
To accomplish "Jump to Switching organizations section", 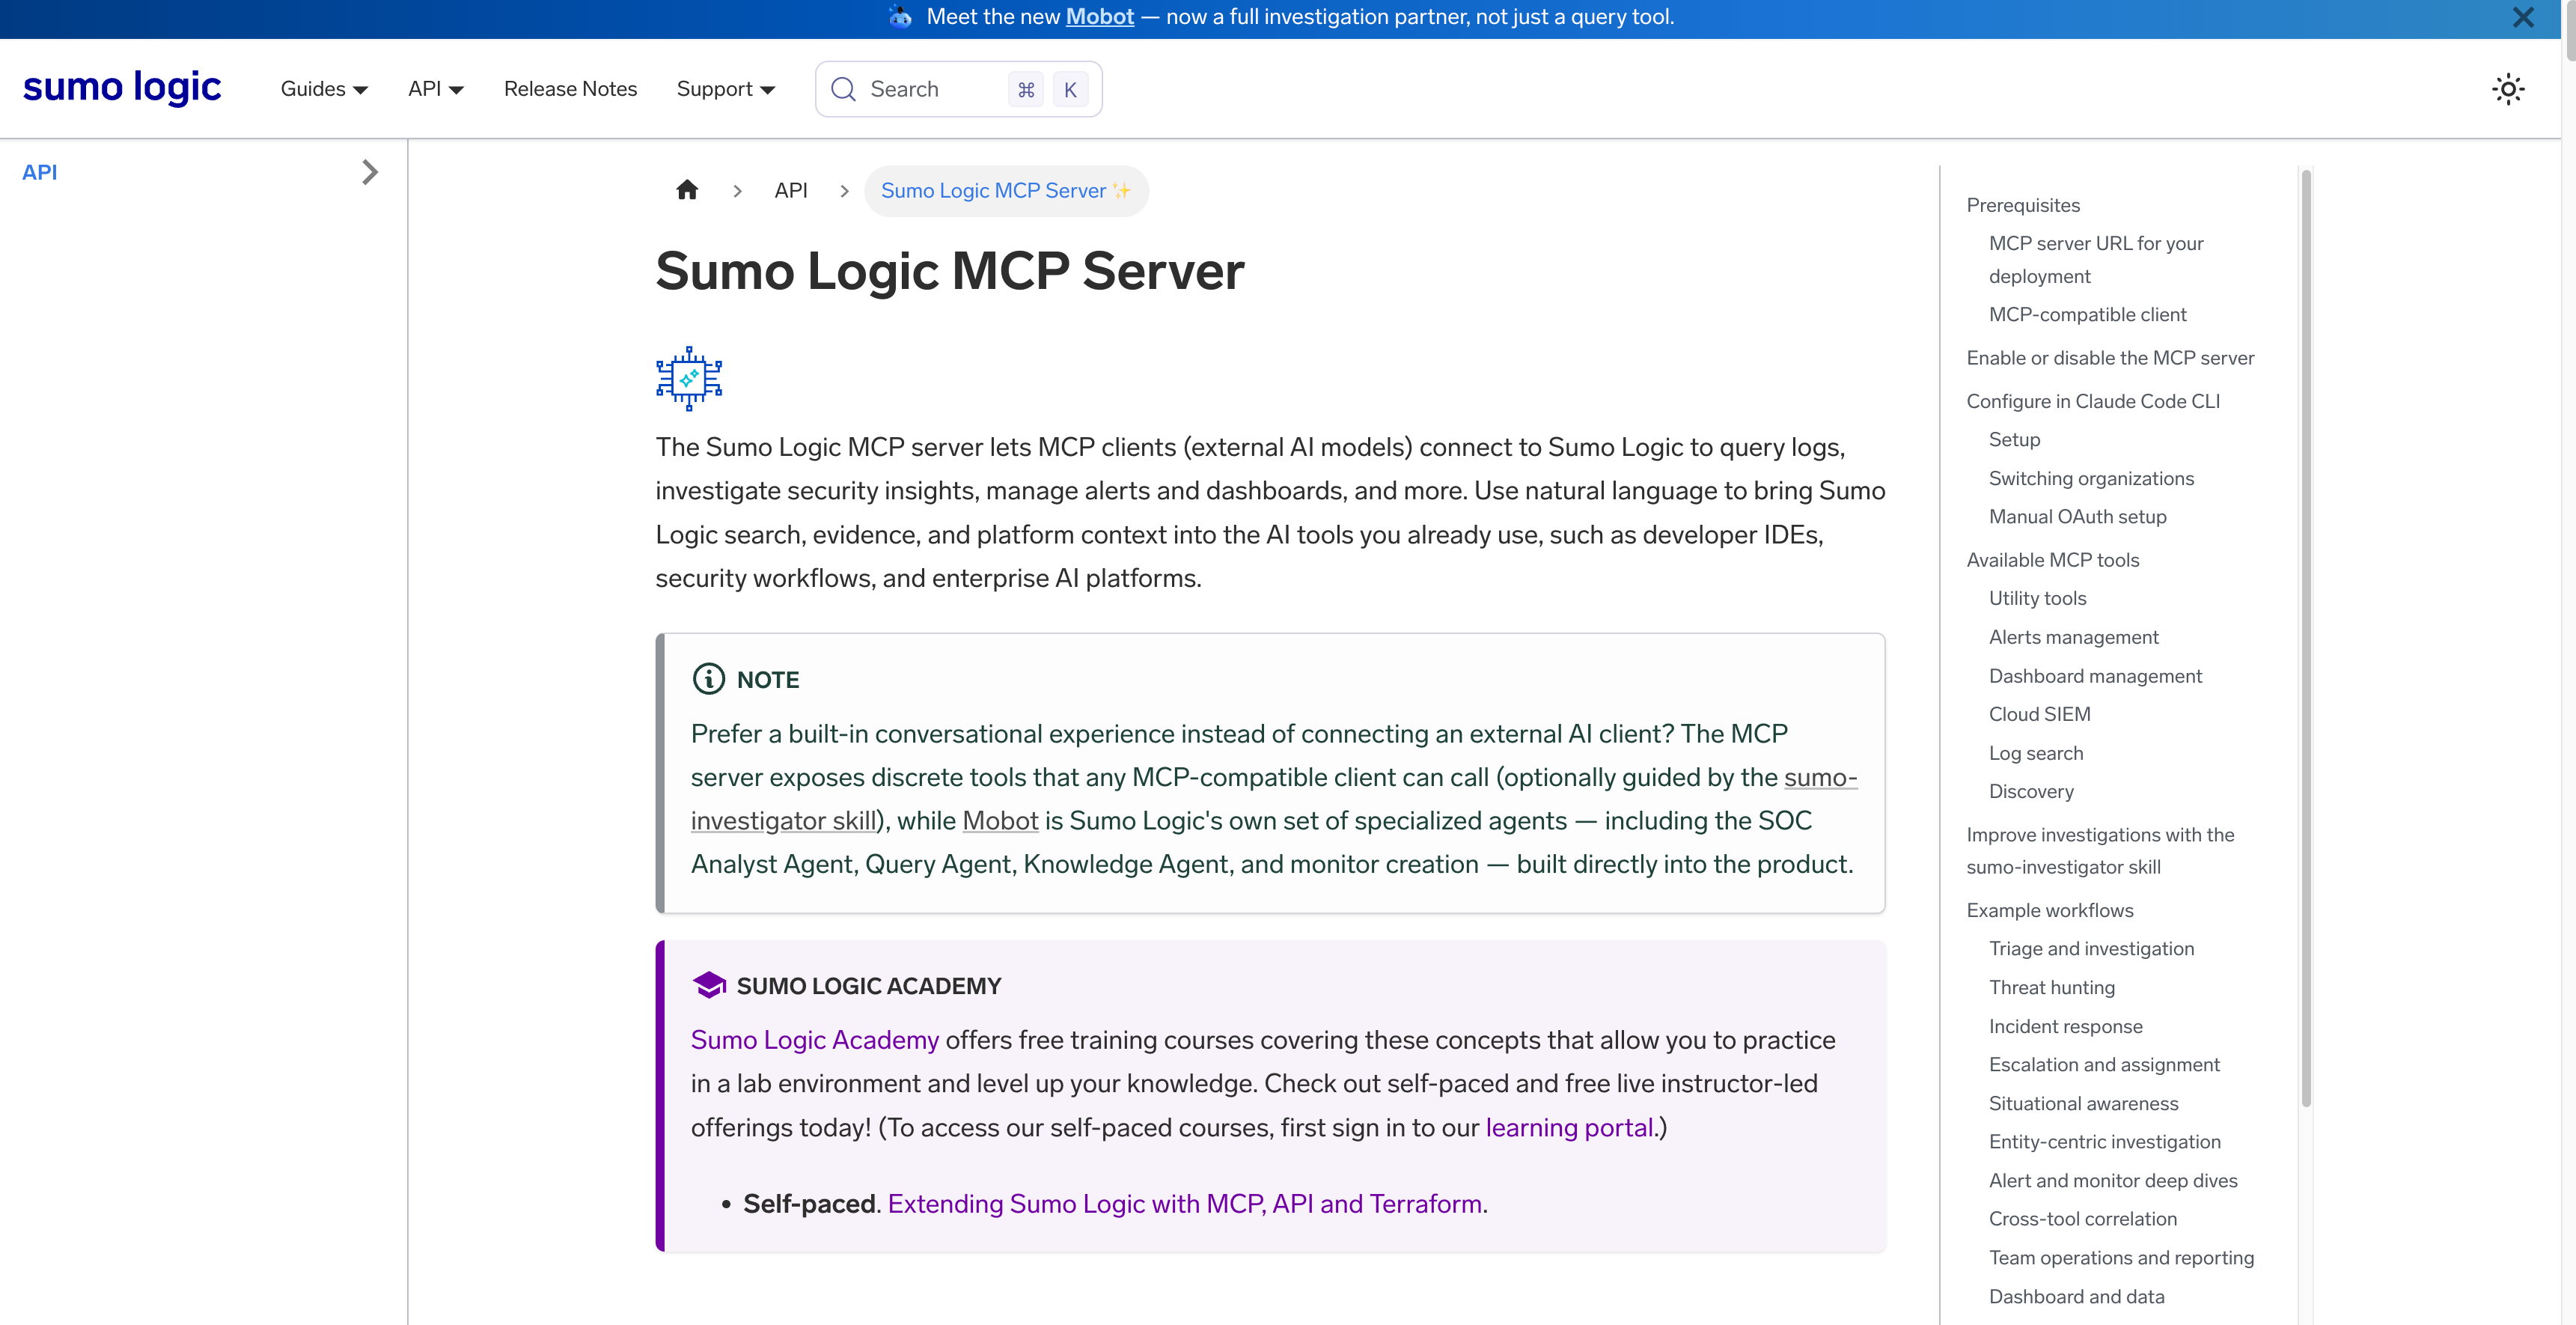I will tap(2091, 478).
